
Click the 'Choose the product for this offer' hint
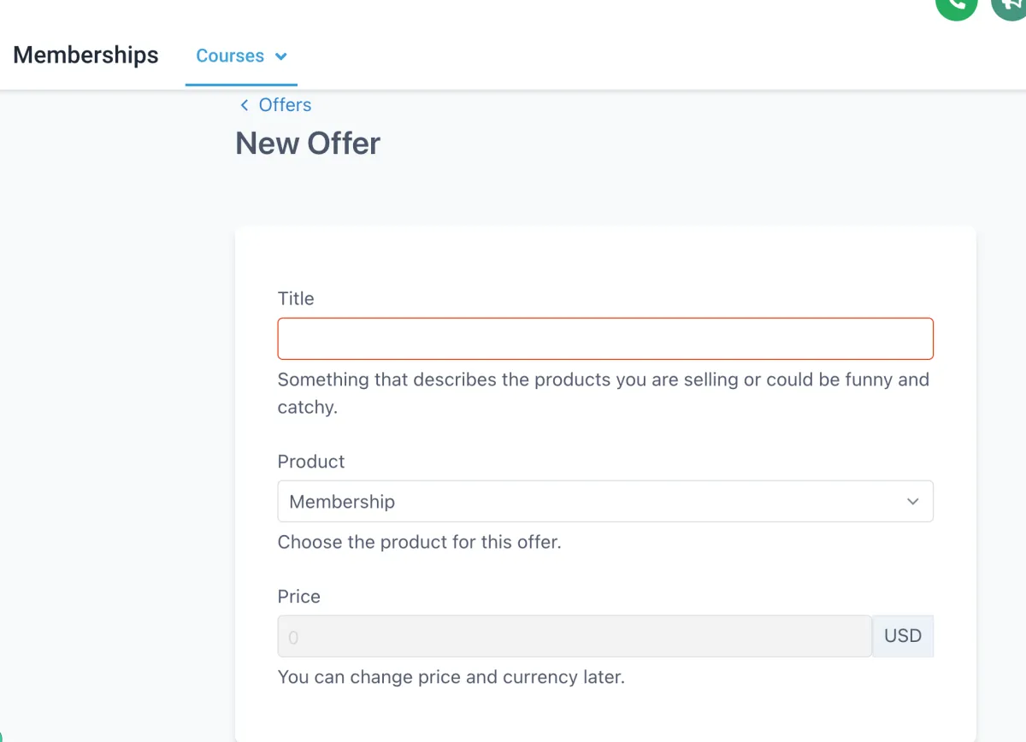pyautogui.click(x=420, y=542)
